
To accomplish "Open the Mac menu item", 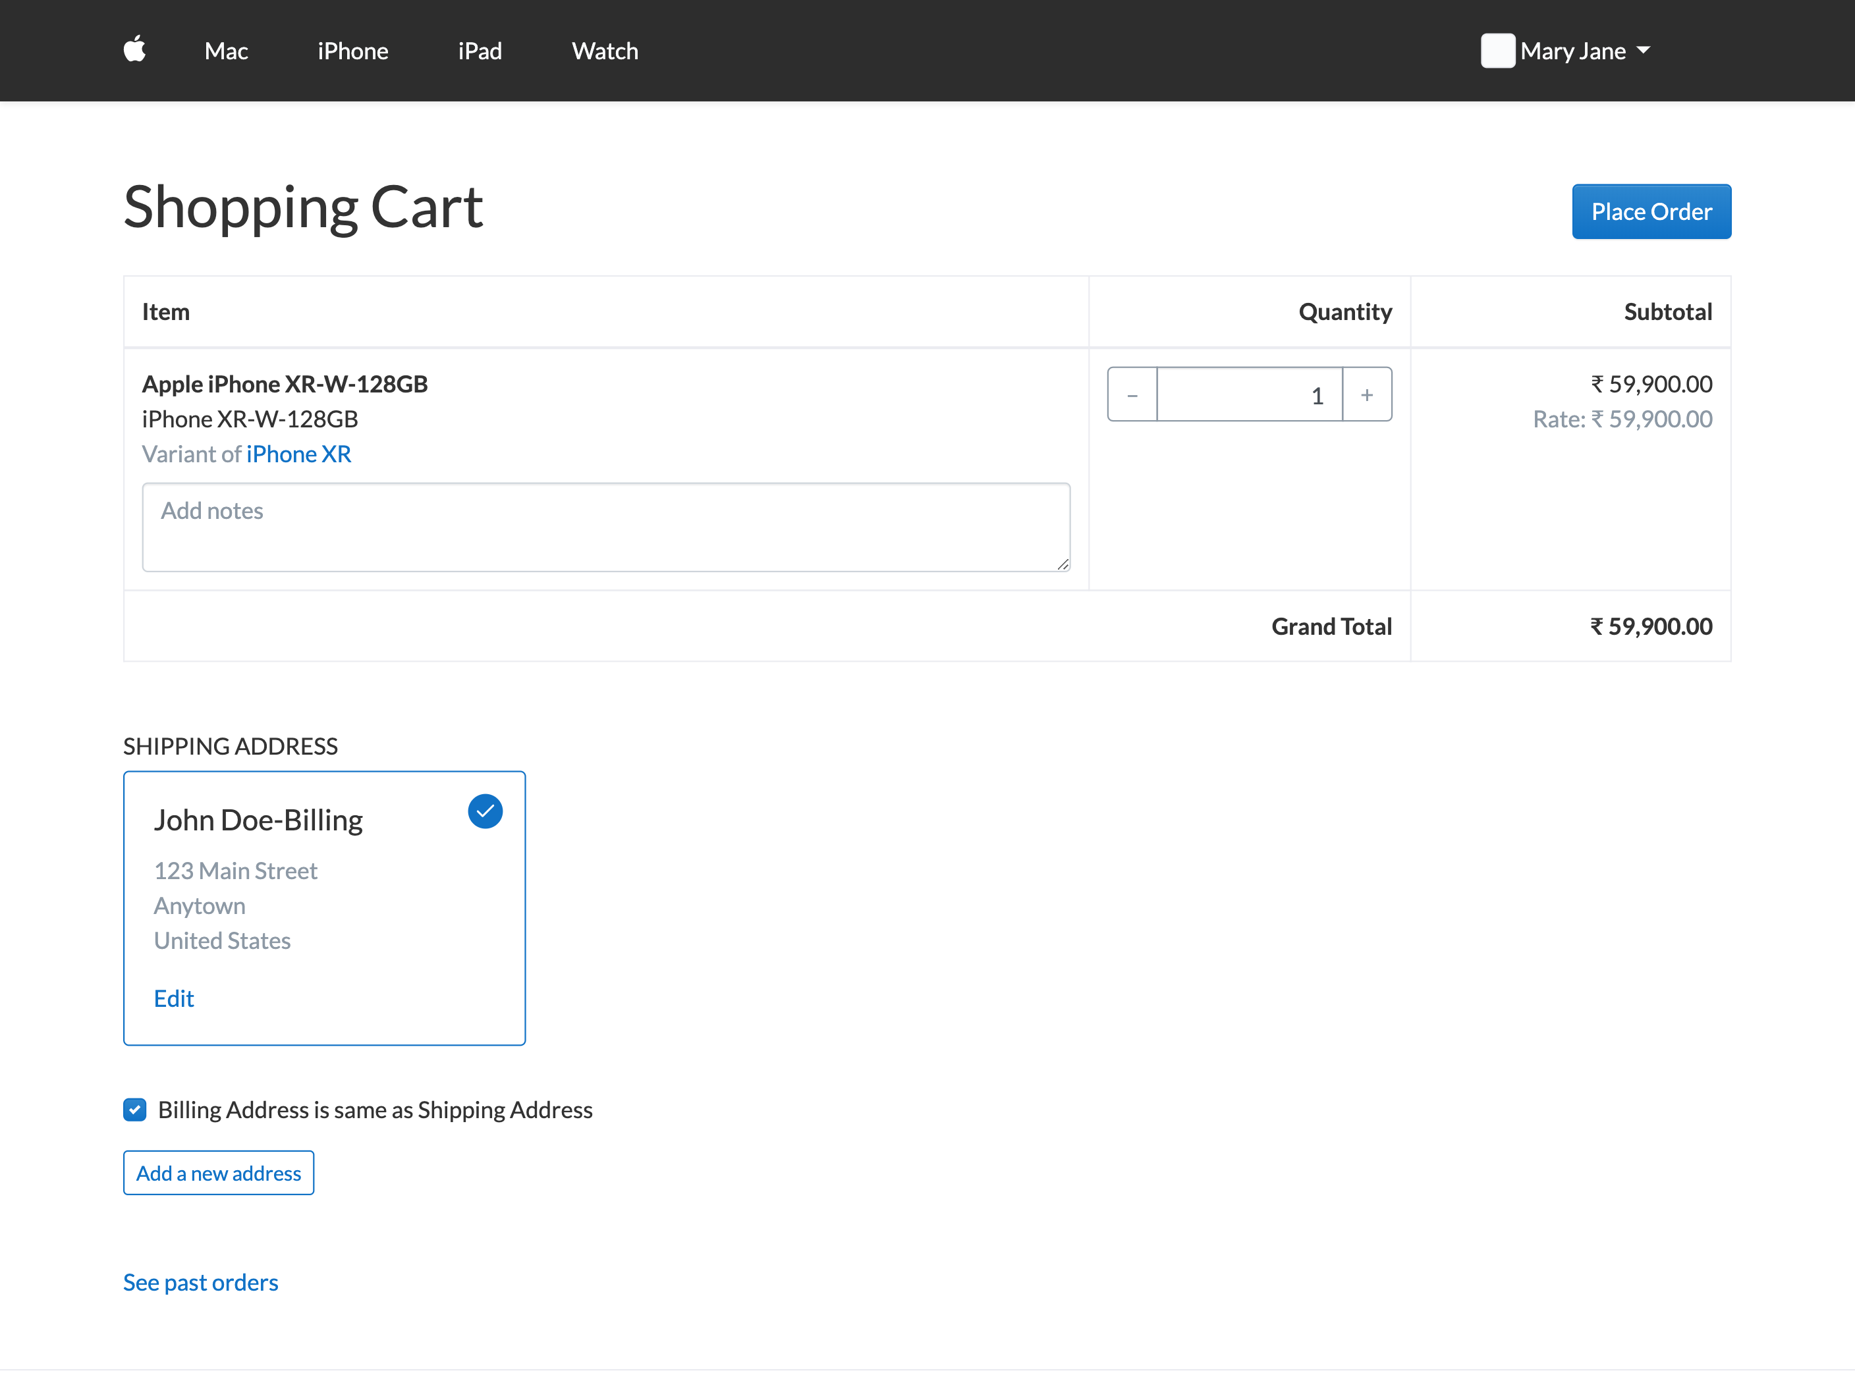I will click(x=226, y=51).
